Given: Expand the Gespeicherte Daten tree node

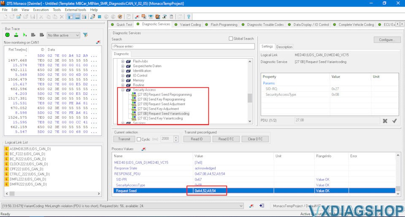Looking at the screenshot, I should pos(123,66).
